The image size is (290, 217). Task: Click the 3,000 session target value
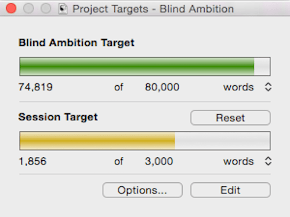coord(159,161)
